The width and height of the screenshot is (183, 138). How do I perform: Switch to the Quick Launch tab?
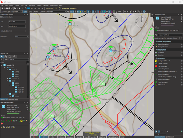[169, 137]
